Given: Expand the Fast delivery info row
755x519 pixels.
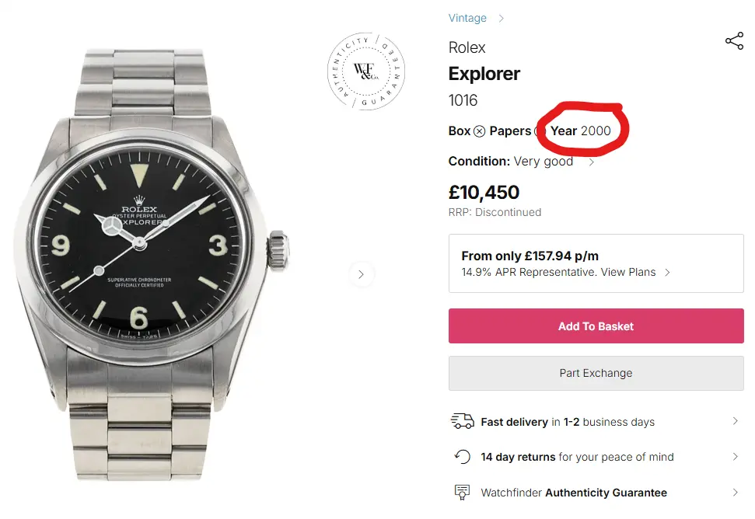Looking at the screenshot, I should 736,421.
